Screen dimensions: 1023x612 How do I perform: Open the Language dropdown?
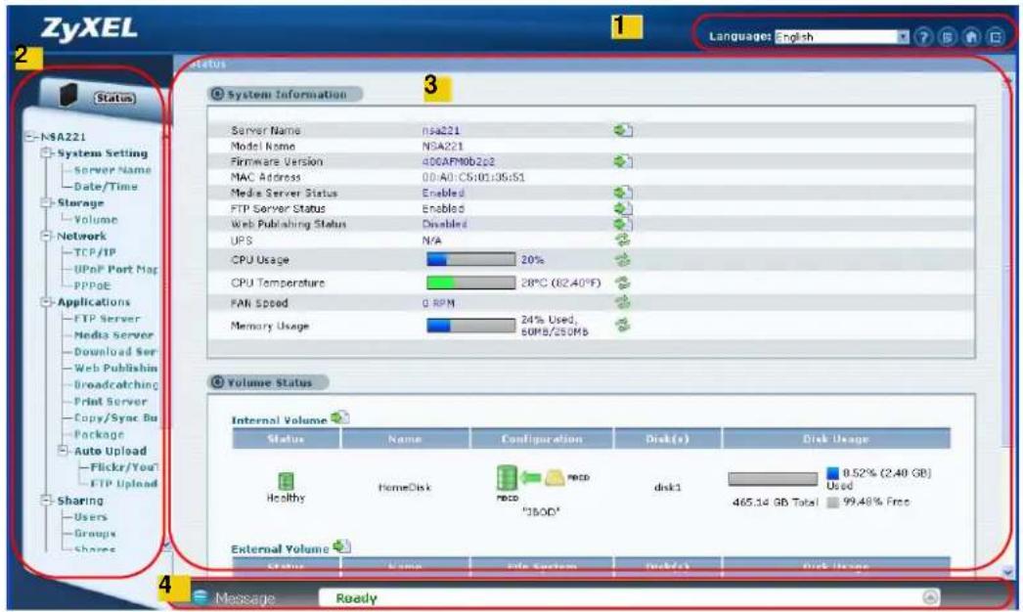click(x=903, y=37)
